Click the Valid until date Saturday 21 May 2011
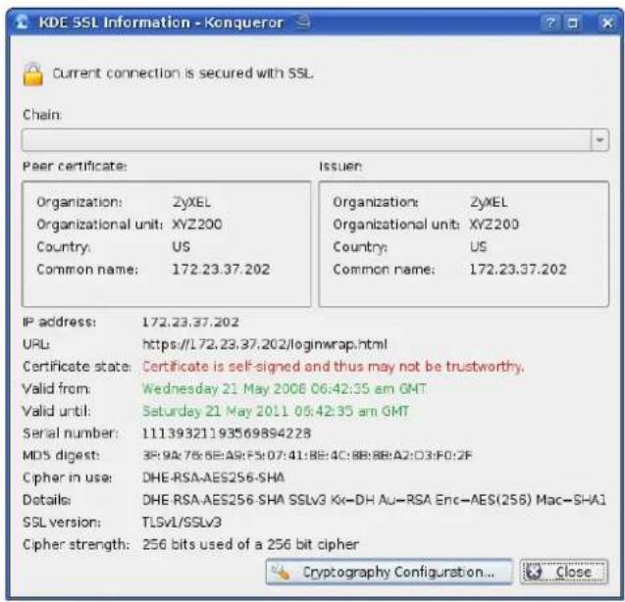The width and height of the screenshot is (625, 602). tap(276, 411)
